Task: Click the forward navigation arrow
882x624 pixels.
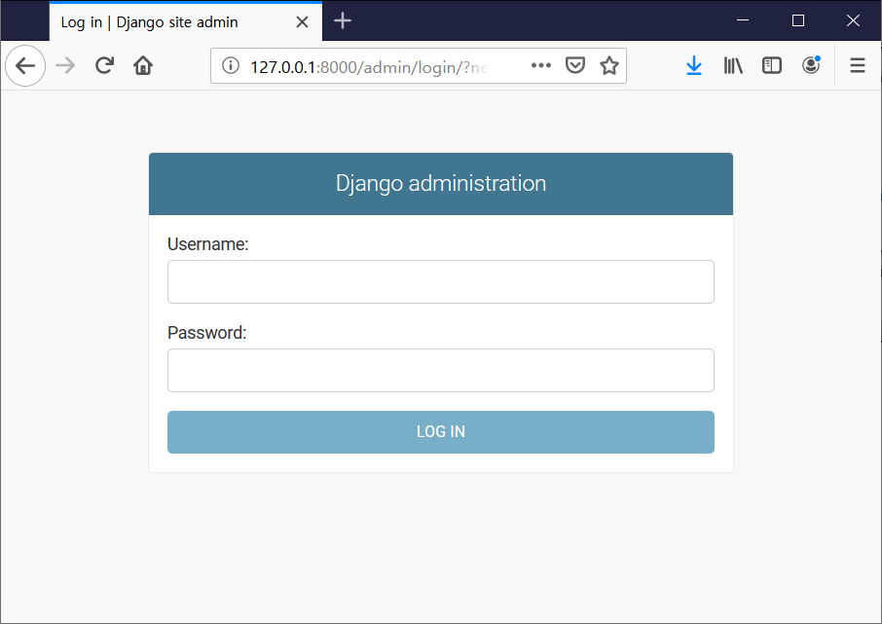Action: (x=65, y=66)
